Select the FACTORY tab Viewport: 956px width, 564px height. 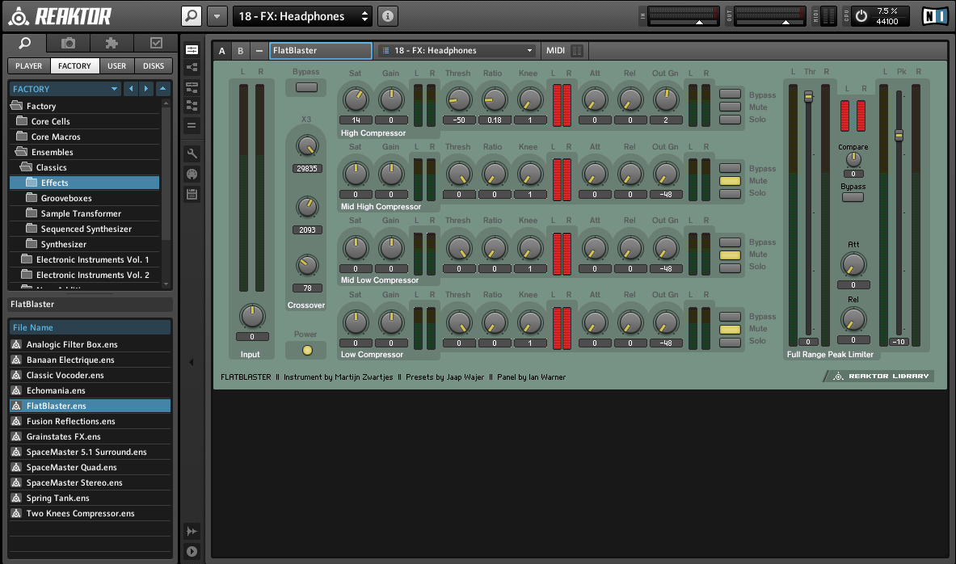pyautogui.click(x=74, y=65)
